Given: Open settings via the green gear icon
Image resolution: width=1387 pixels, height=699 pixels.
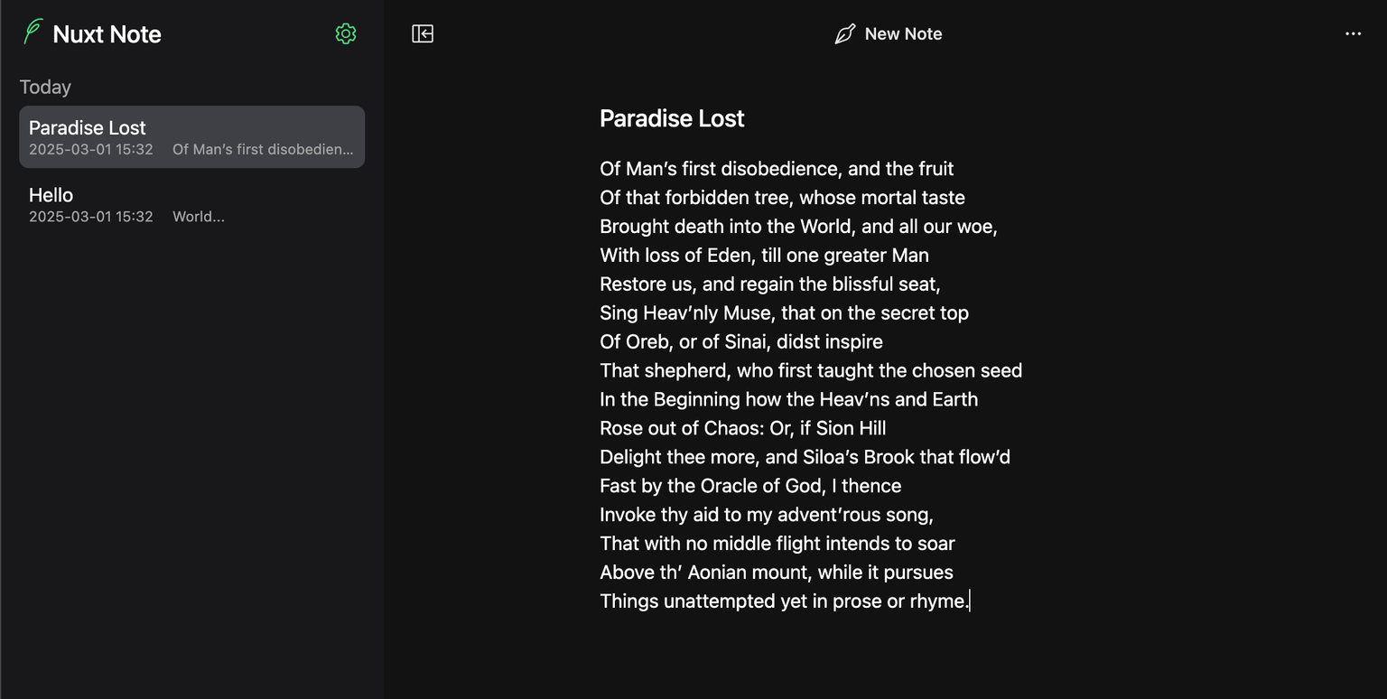Looking at the screenshot, I should (346, 34).
